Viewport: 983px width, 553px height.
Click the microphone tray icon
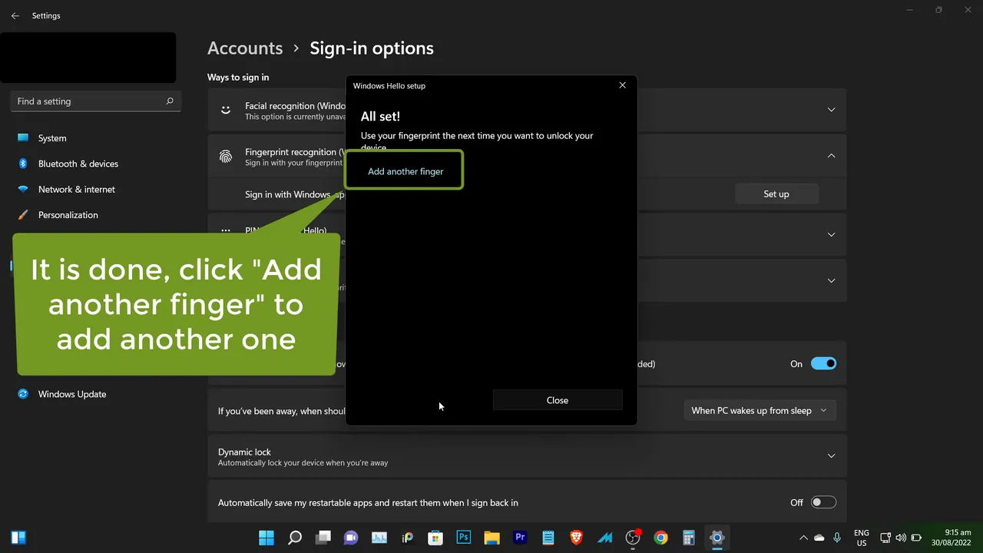click(837, 538)
